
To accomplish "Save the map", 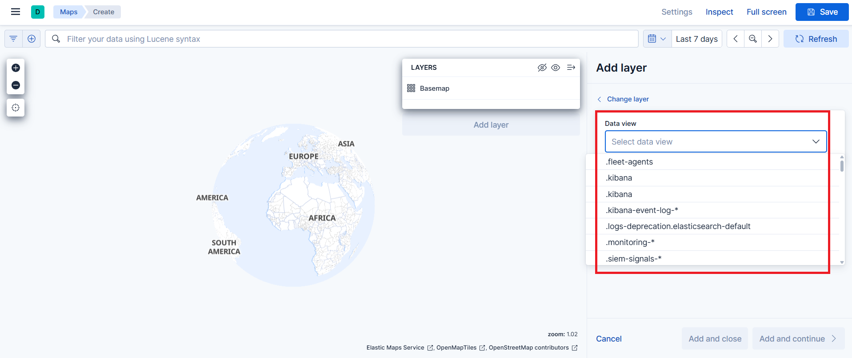I will [x=822, y=12].
